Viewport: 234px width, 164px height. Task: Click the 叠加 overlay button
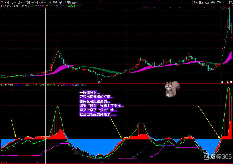pyautogui.click(x=201, y=2)
